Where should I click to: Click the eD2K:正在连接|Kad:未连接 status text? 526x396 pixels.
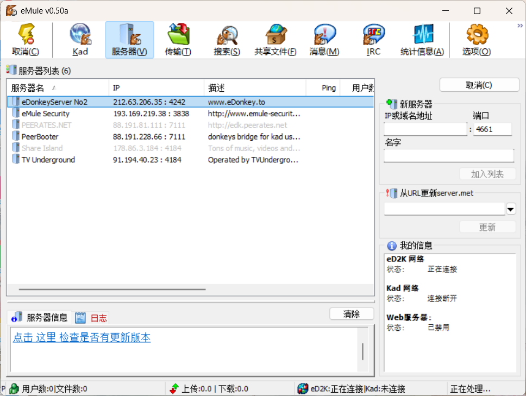[358, 388]
